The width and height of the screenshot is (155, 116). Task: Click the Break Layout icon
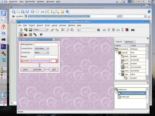point(127,30)
